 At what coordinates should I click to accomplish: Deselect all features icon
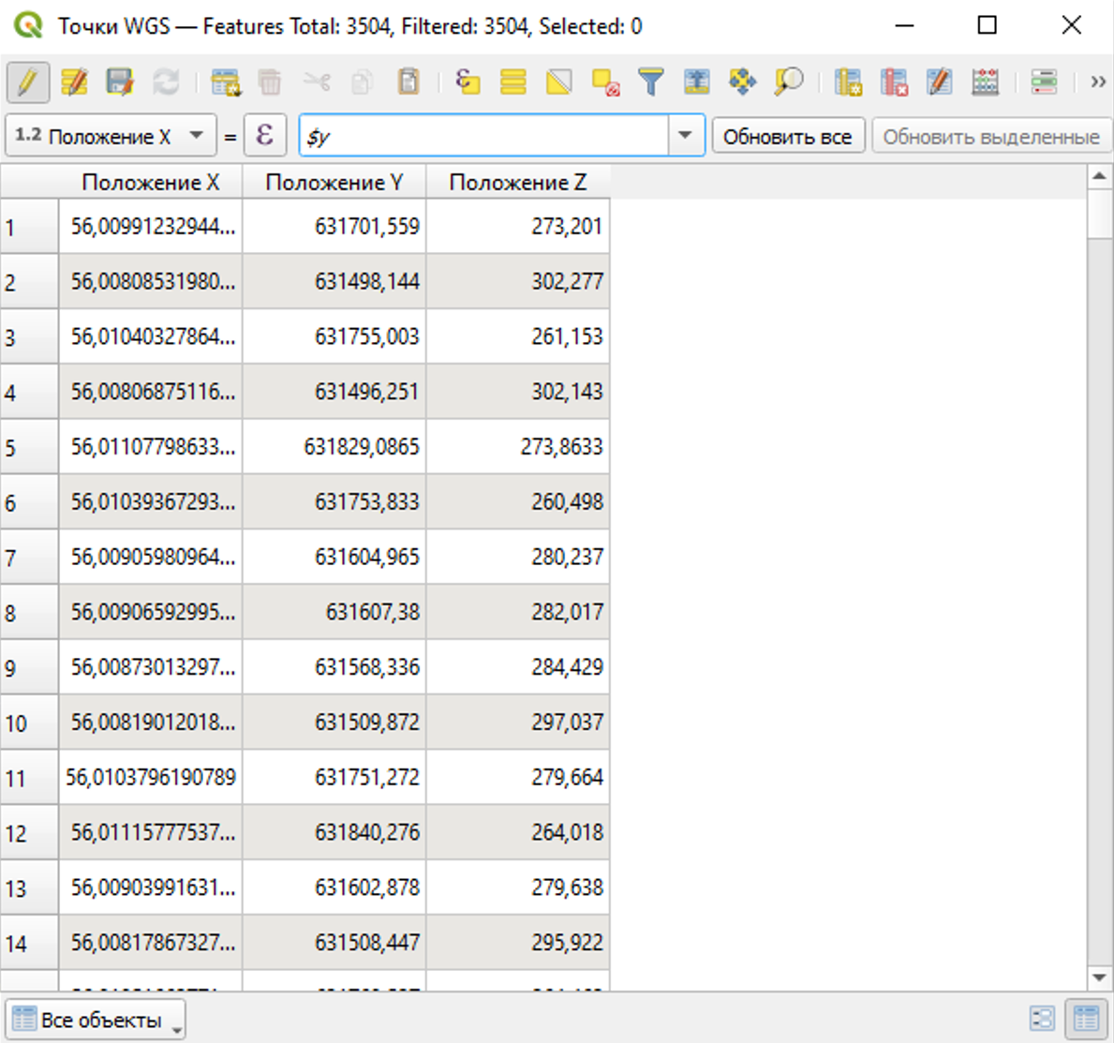click(605, 82)
